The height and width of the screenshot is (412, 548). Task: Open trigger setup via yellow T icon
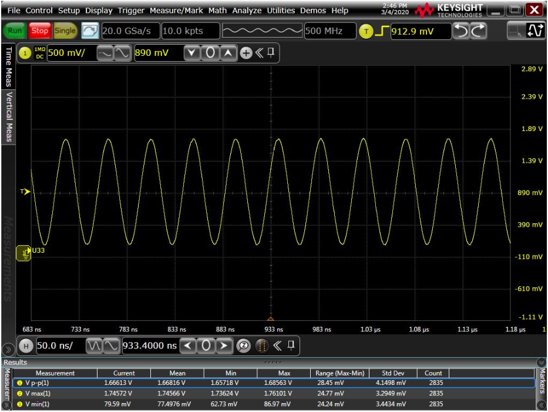coord(366,32)
